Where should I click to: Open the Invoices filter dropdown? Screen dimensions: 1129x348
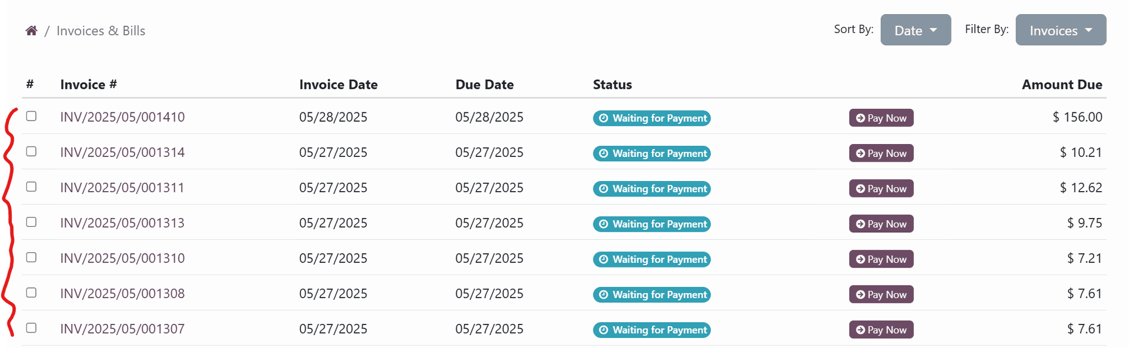pyautogui.click(x=1061, y=30)
